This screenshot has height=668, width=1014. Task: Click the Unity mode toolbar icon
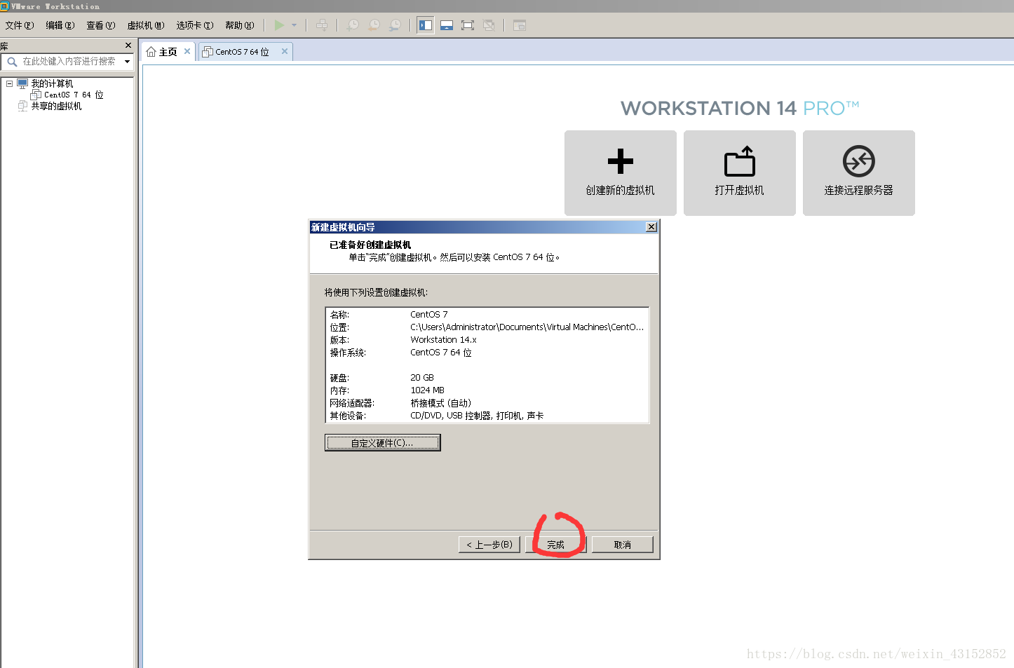point(489,25)
